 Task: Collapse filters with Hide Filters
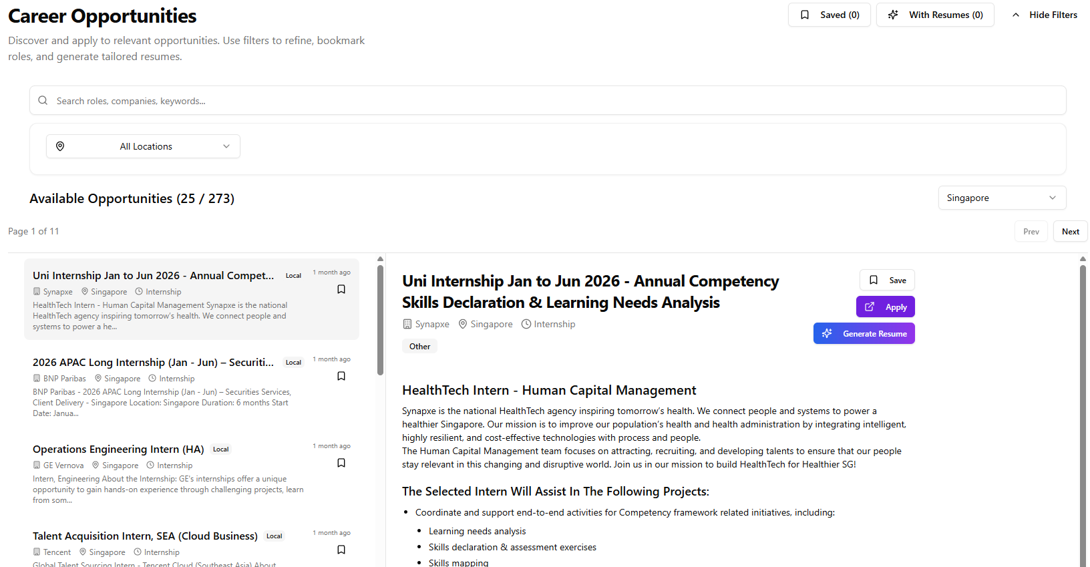click(1045, 15)
